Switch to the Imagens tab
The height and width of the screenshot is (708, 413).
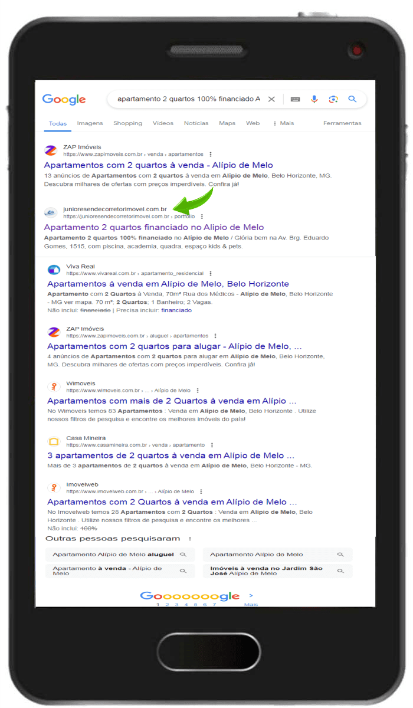90,123
